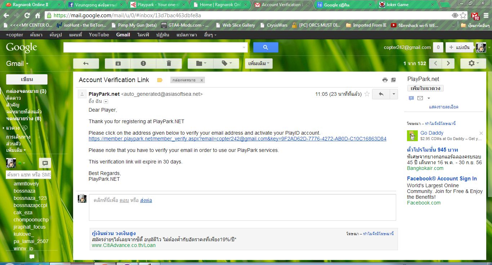
Task: Start a chat with PlayPark.net contact
Action: (x=411, y=98)
